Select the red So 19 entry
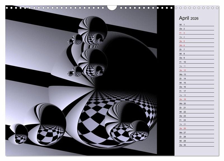 click(196, 99)
